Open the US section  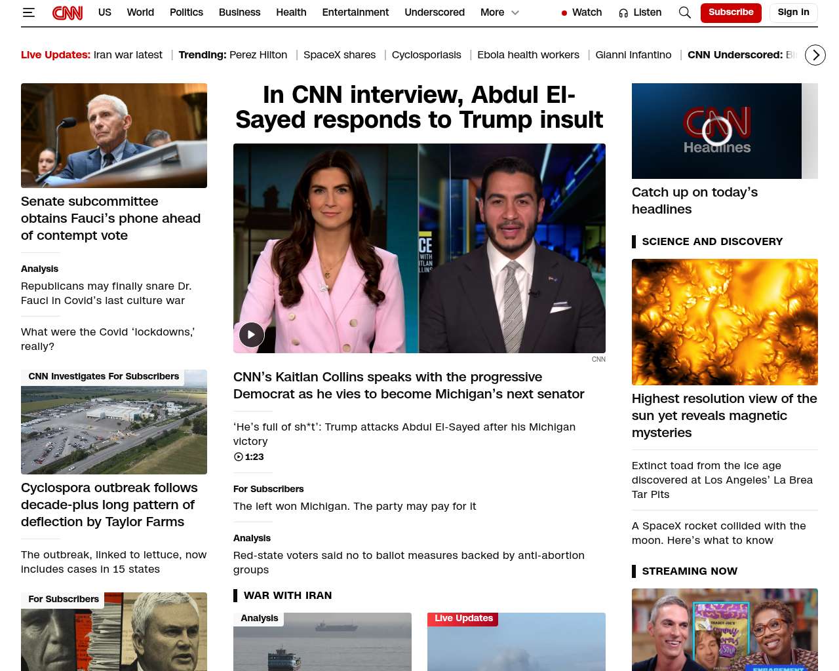[105, 12]
